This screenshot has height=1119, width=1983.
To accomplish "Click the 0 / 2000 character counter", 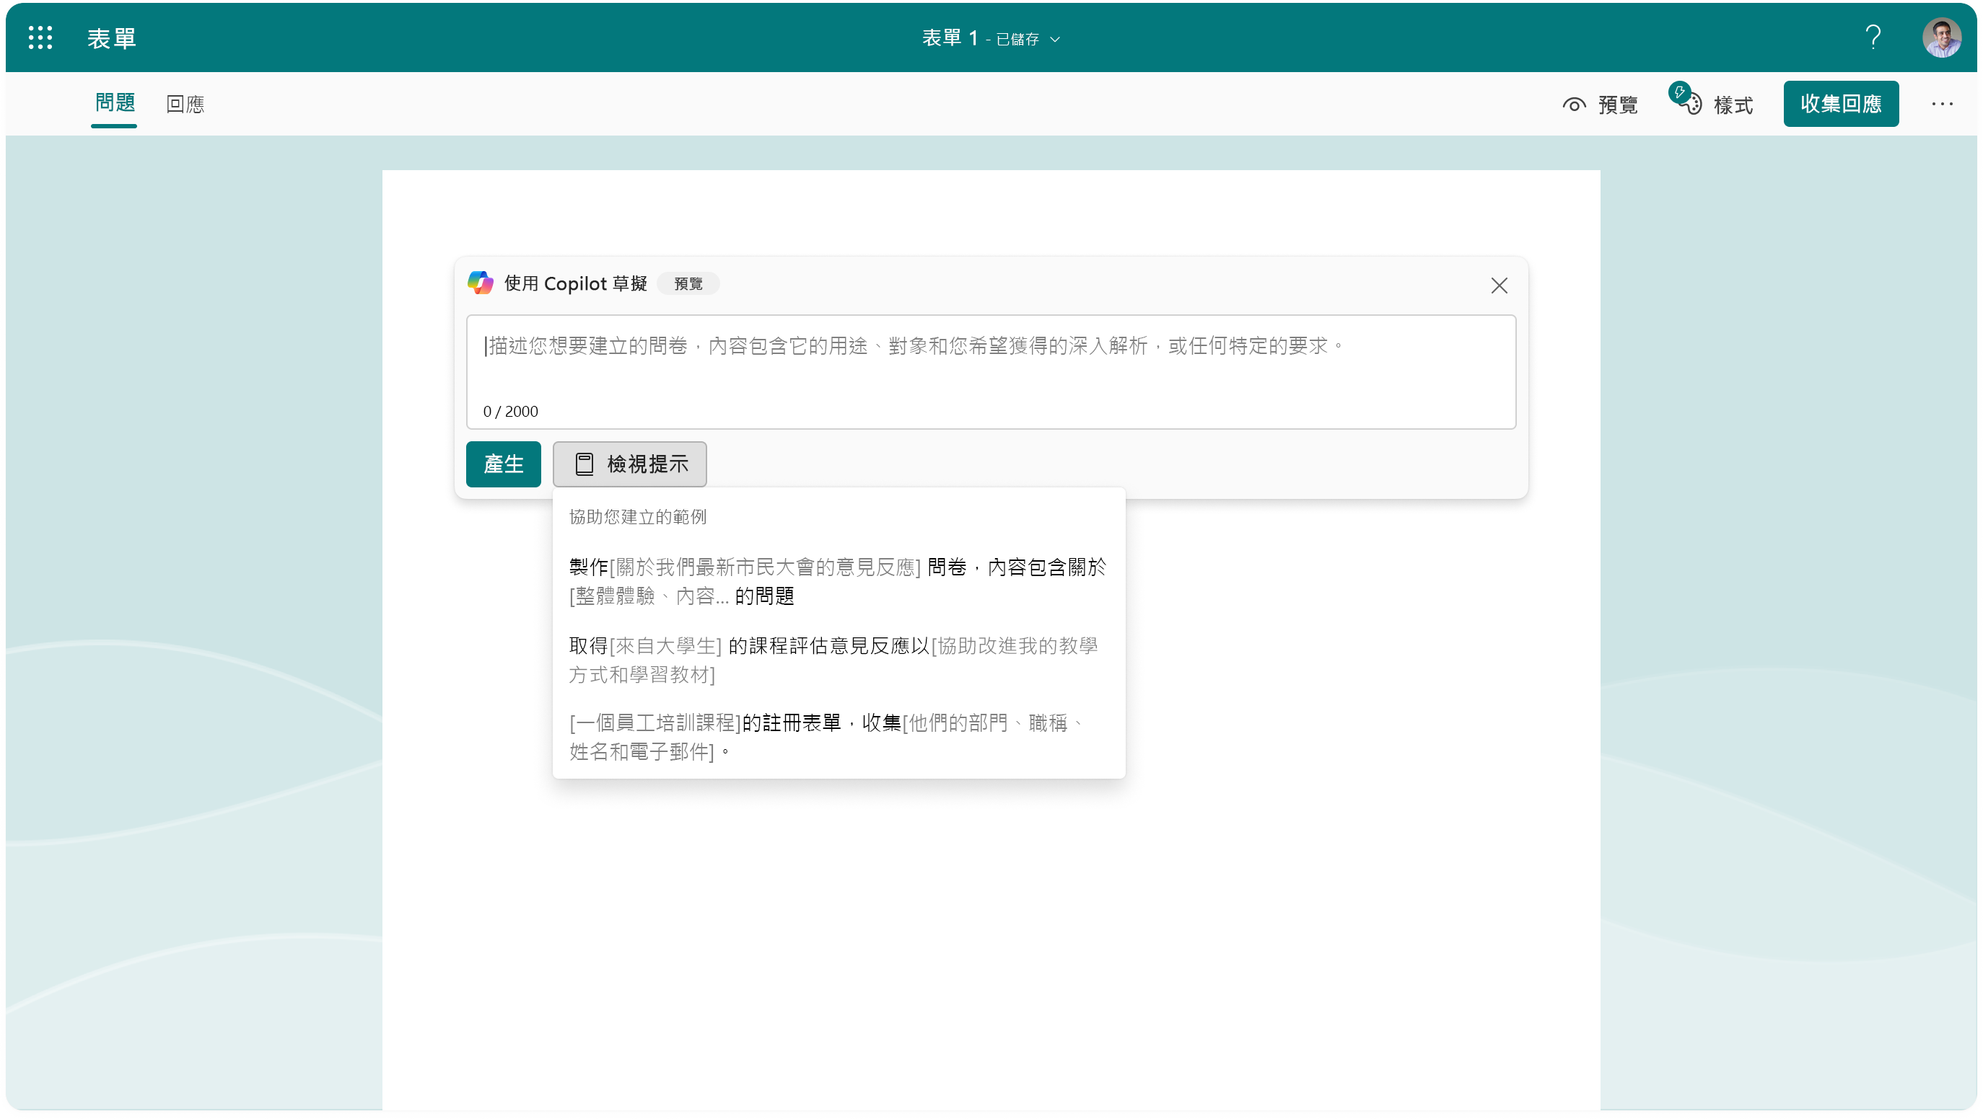I will tap(510, 412).
